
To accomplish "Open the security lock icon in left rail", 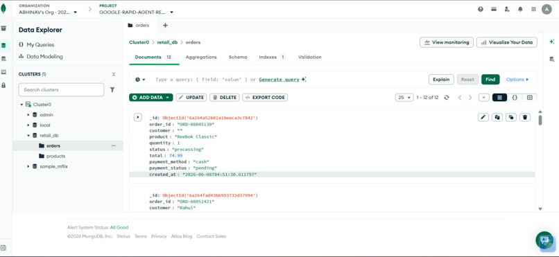I will [3, 85].
